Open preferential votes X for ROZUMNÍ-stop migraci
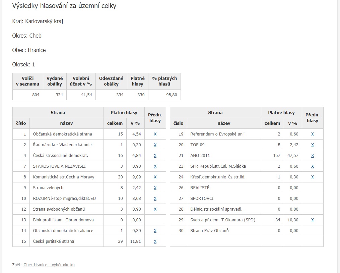This screenshot has height=273, width=340. (x=155, y=199)
